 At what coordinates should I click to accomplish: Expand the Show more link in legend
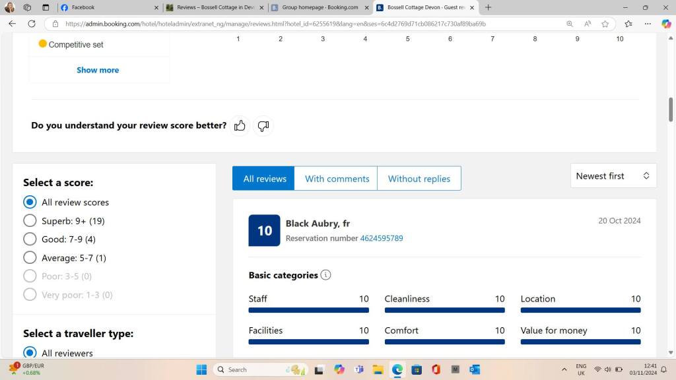(x=98, y=70)
